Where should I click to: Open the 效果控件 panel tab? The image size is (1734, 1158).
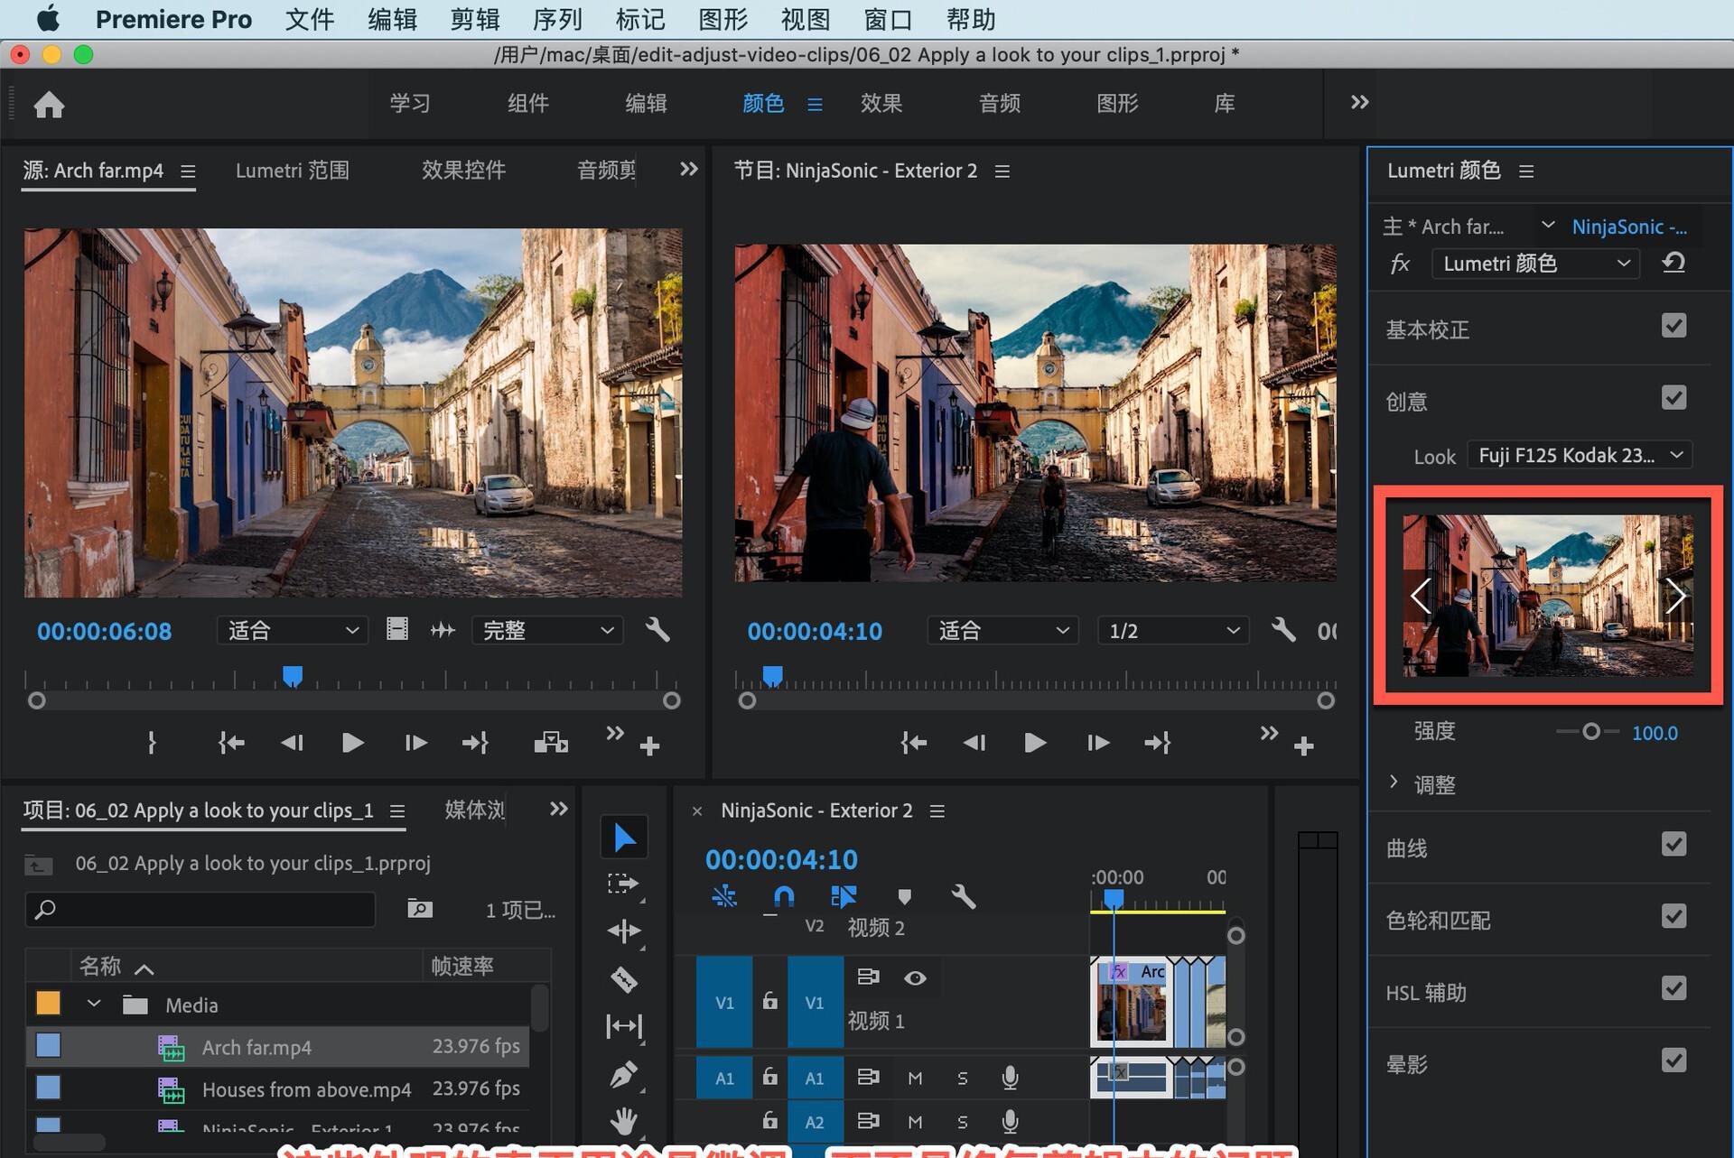(463, 171)
